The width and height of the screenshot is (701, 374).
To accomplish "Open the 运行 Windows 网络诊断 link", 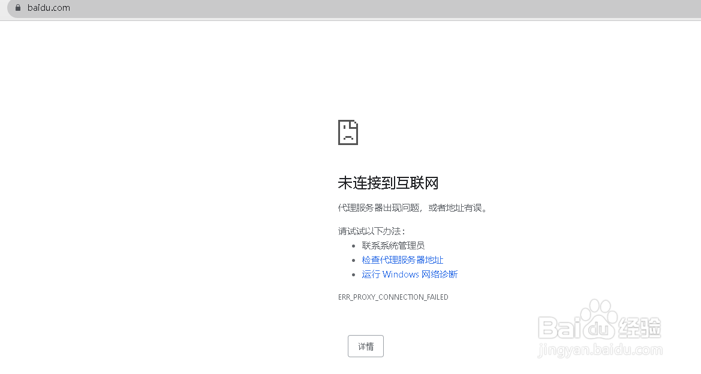I will tap(410, 274).
